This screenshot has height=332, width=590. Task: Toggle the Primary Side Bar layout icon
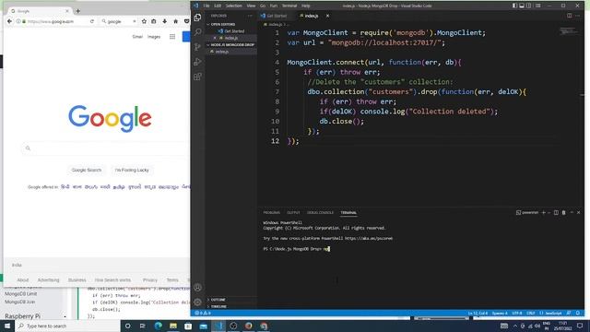pos(514,6)
